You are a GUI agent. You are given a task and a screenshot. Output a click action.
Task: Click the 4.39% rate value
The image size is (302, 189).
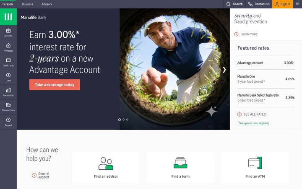(x=290, y=98)
